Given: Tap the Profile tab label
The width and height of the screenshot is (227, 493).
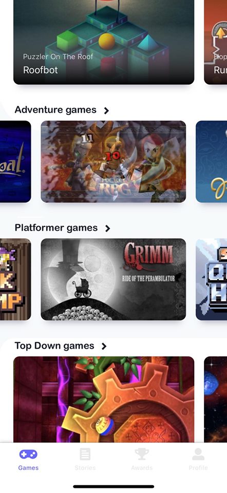Looking at the screenshot, I should click(x=198, y=468).
